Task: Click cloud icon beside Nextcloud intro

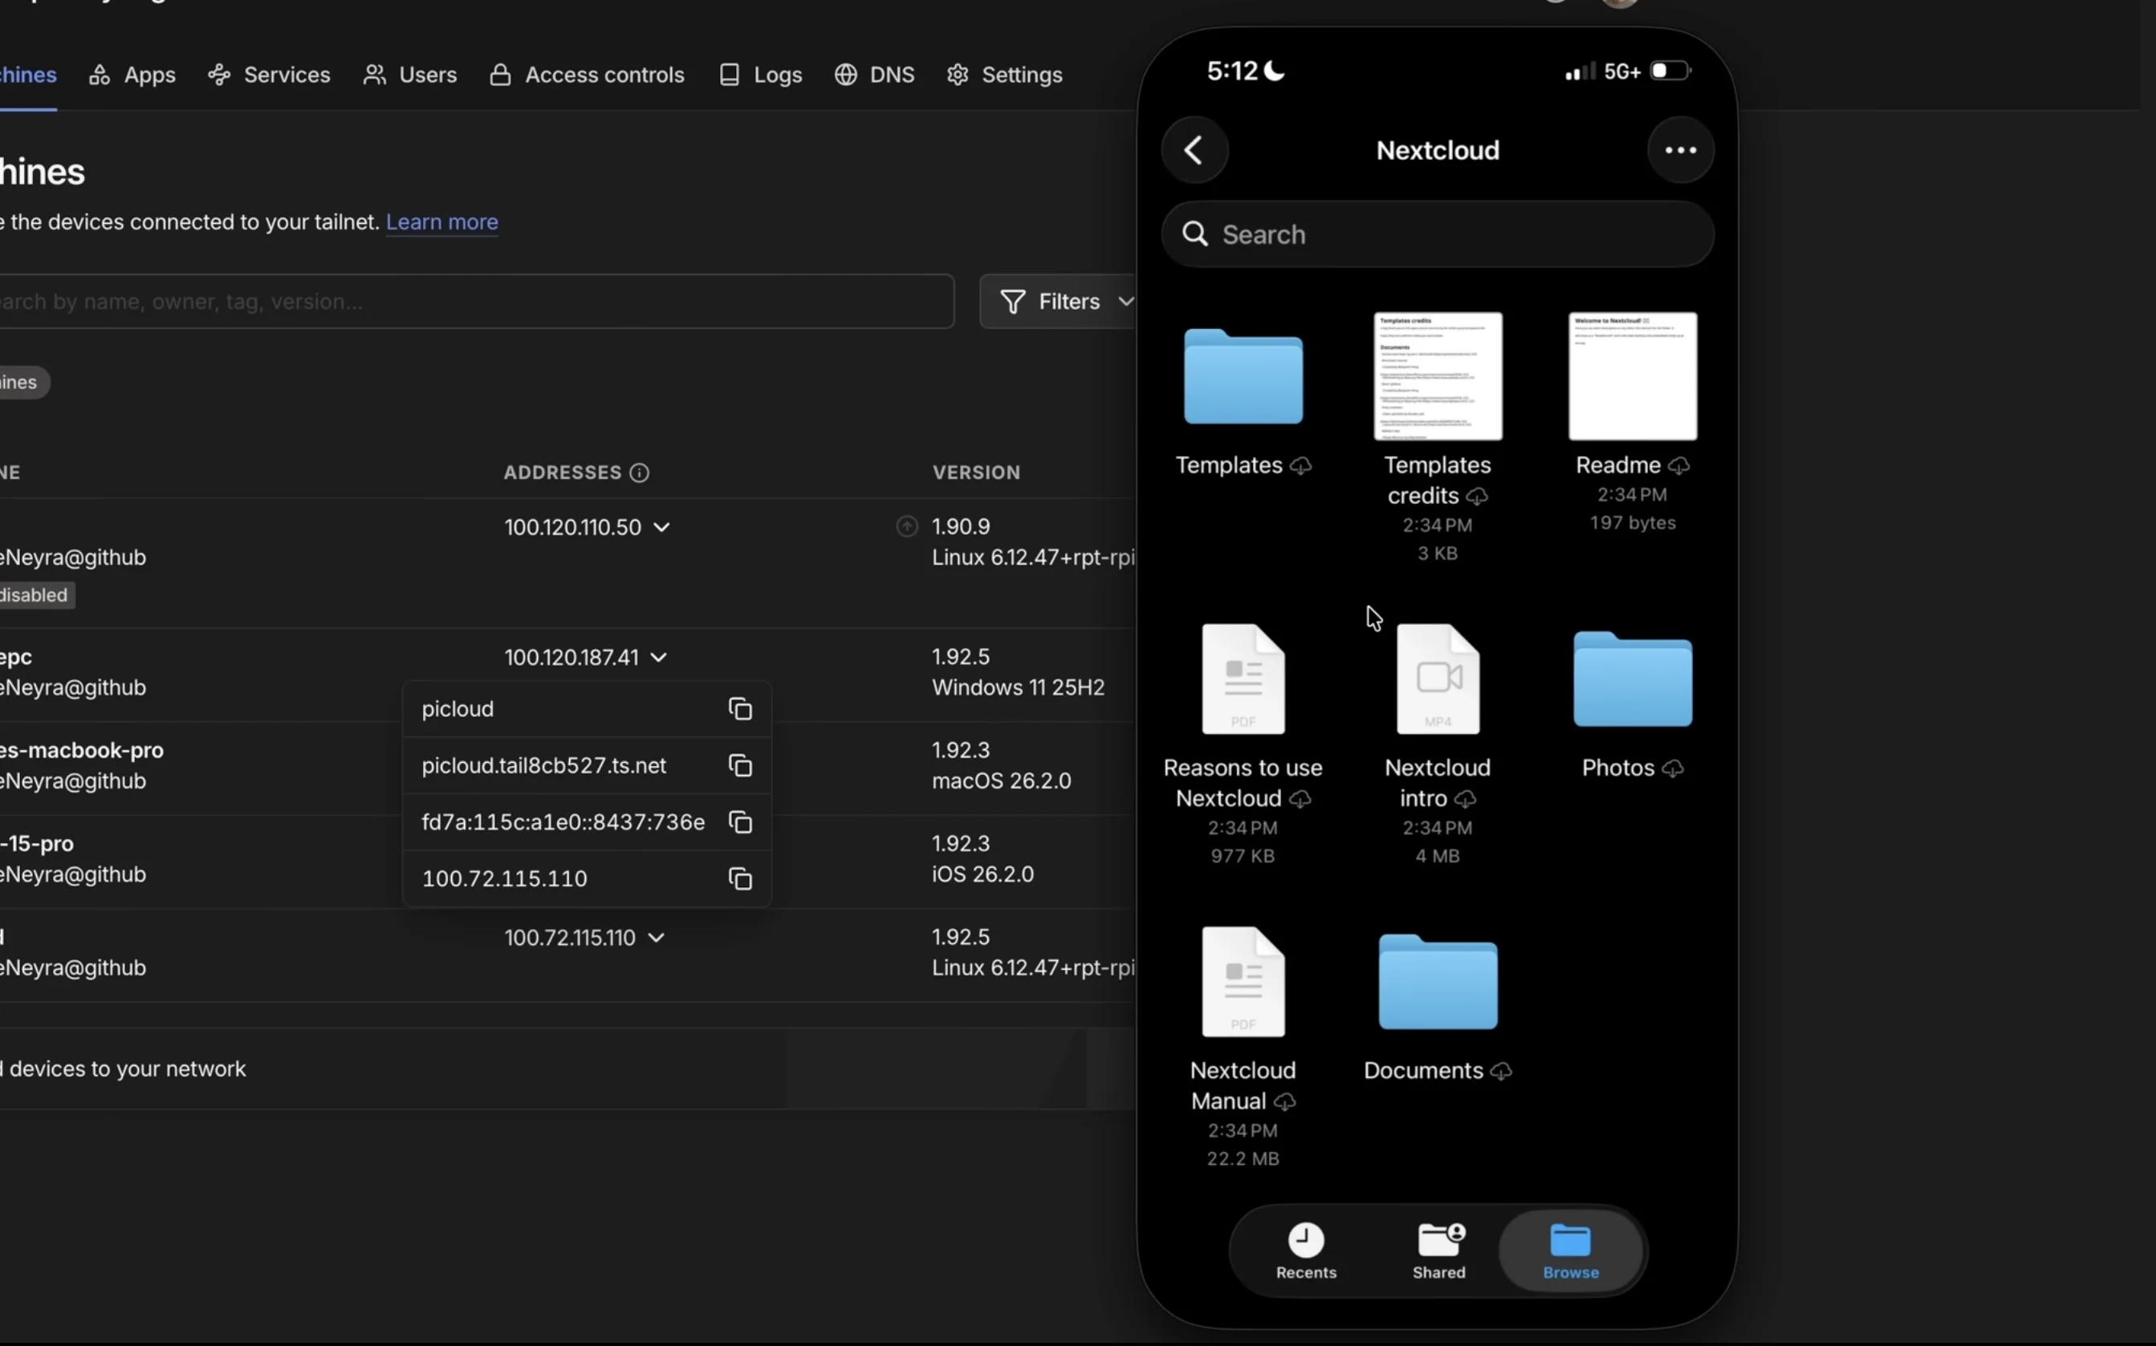Action: (1465, 798)
